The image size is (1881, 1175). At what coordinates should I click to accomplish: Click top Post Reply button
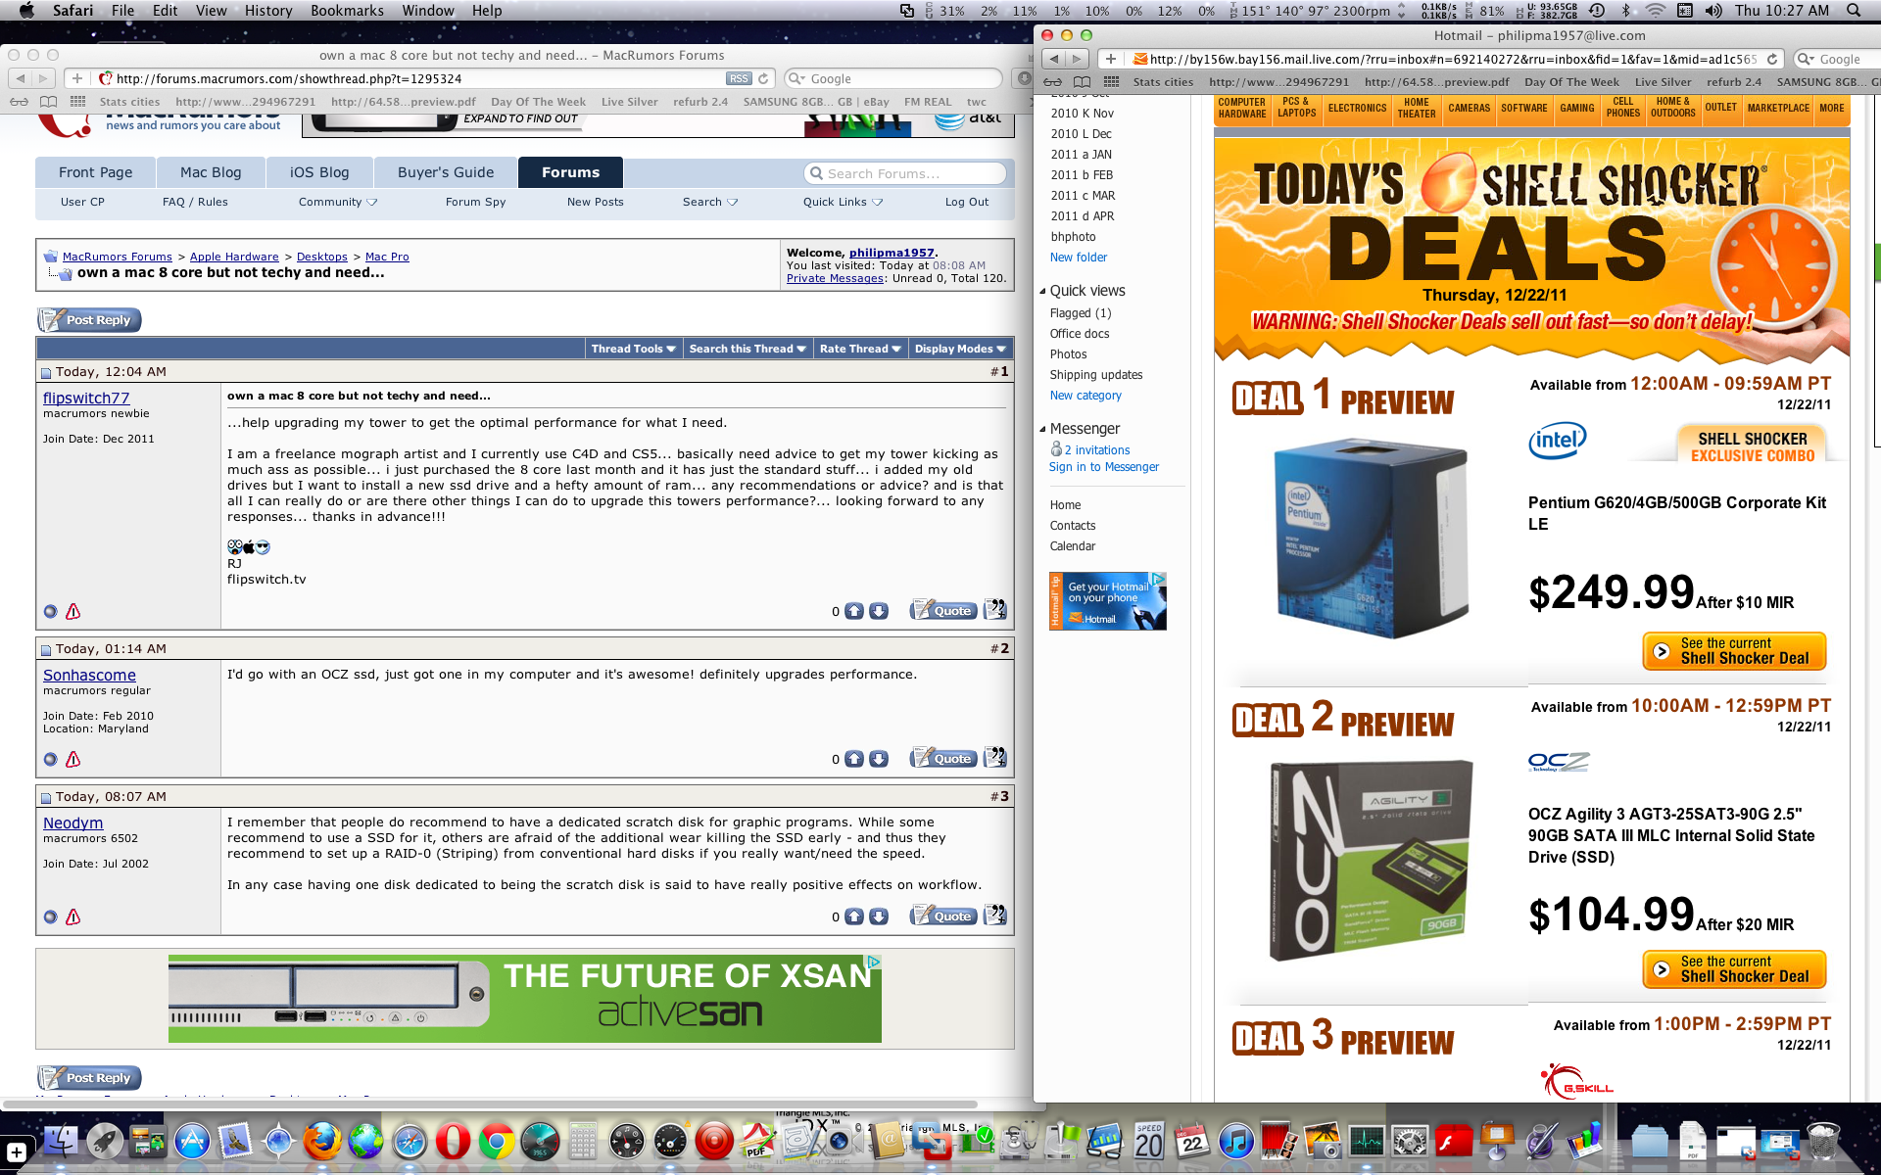tap(90, 320)
